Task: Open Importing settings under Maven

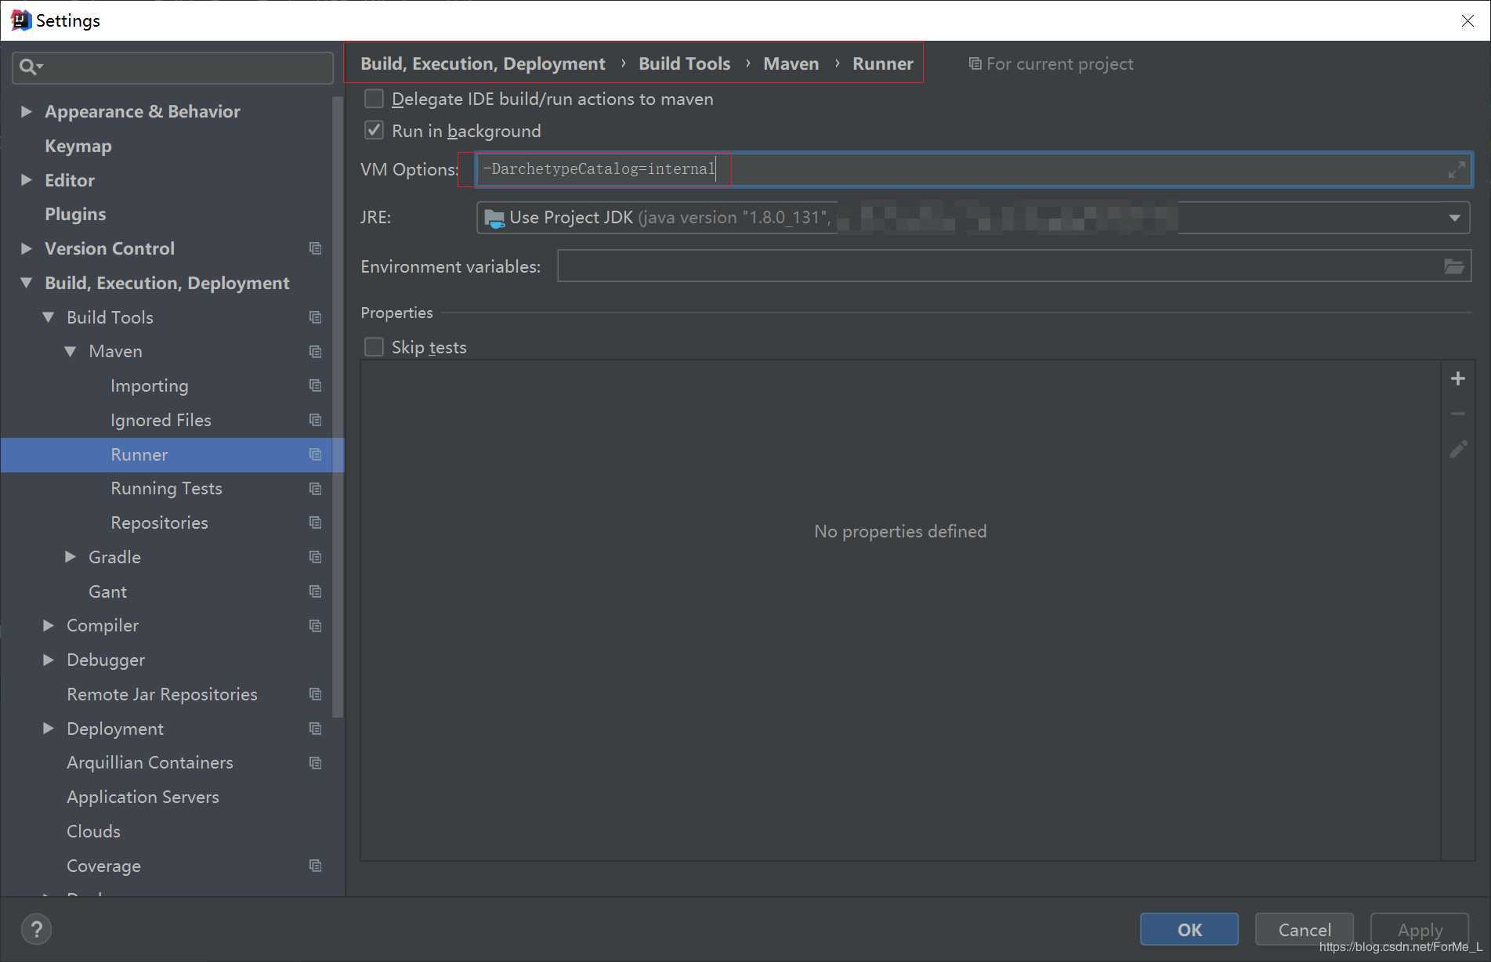Action: tap(150, 385)
